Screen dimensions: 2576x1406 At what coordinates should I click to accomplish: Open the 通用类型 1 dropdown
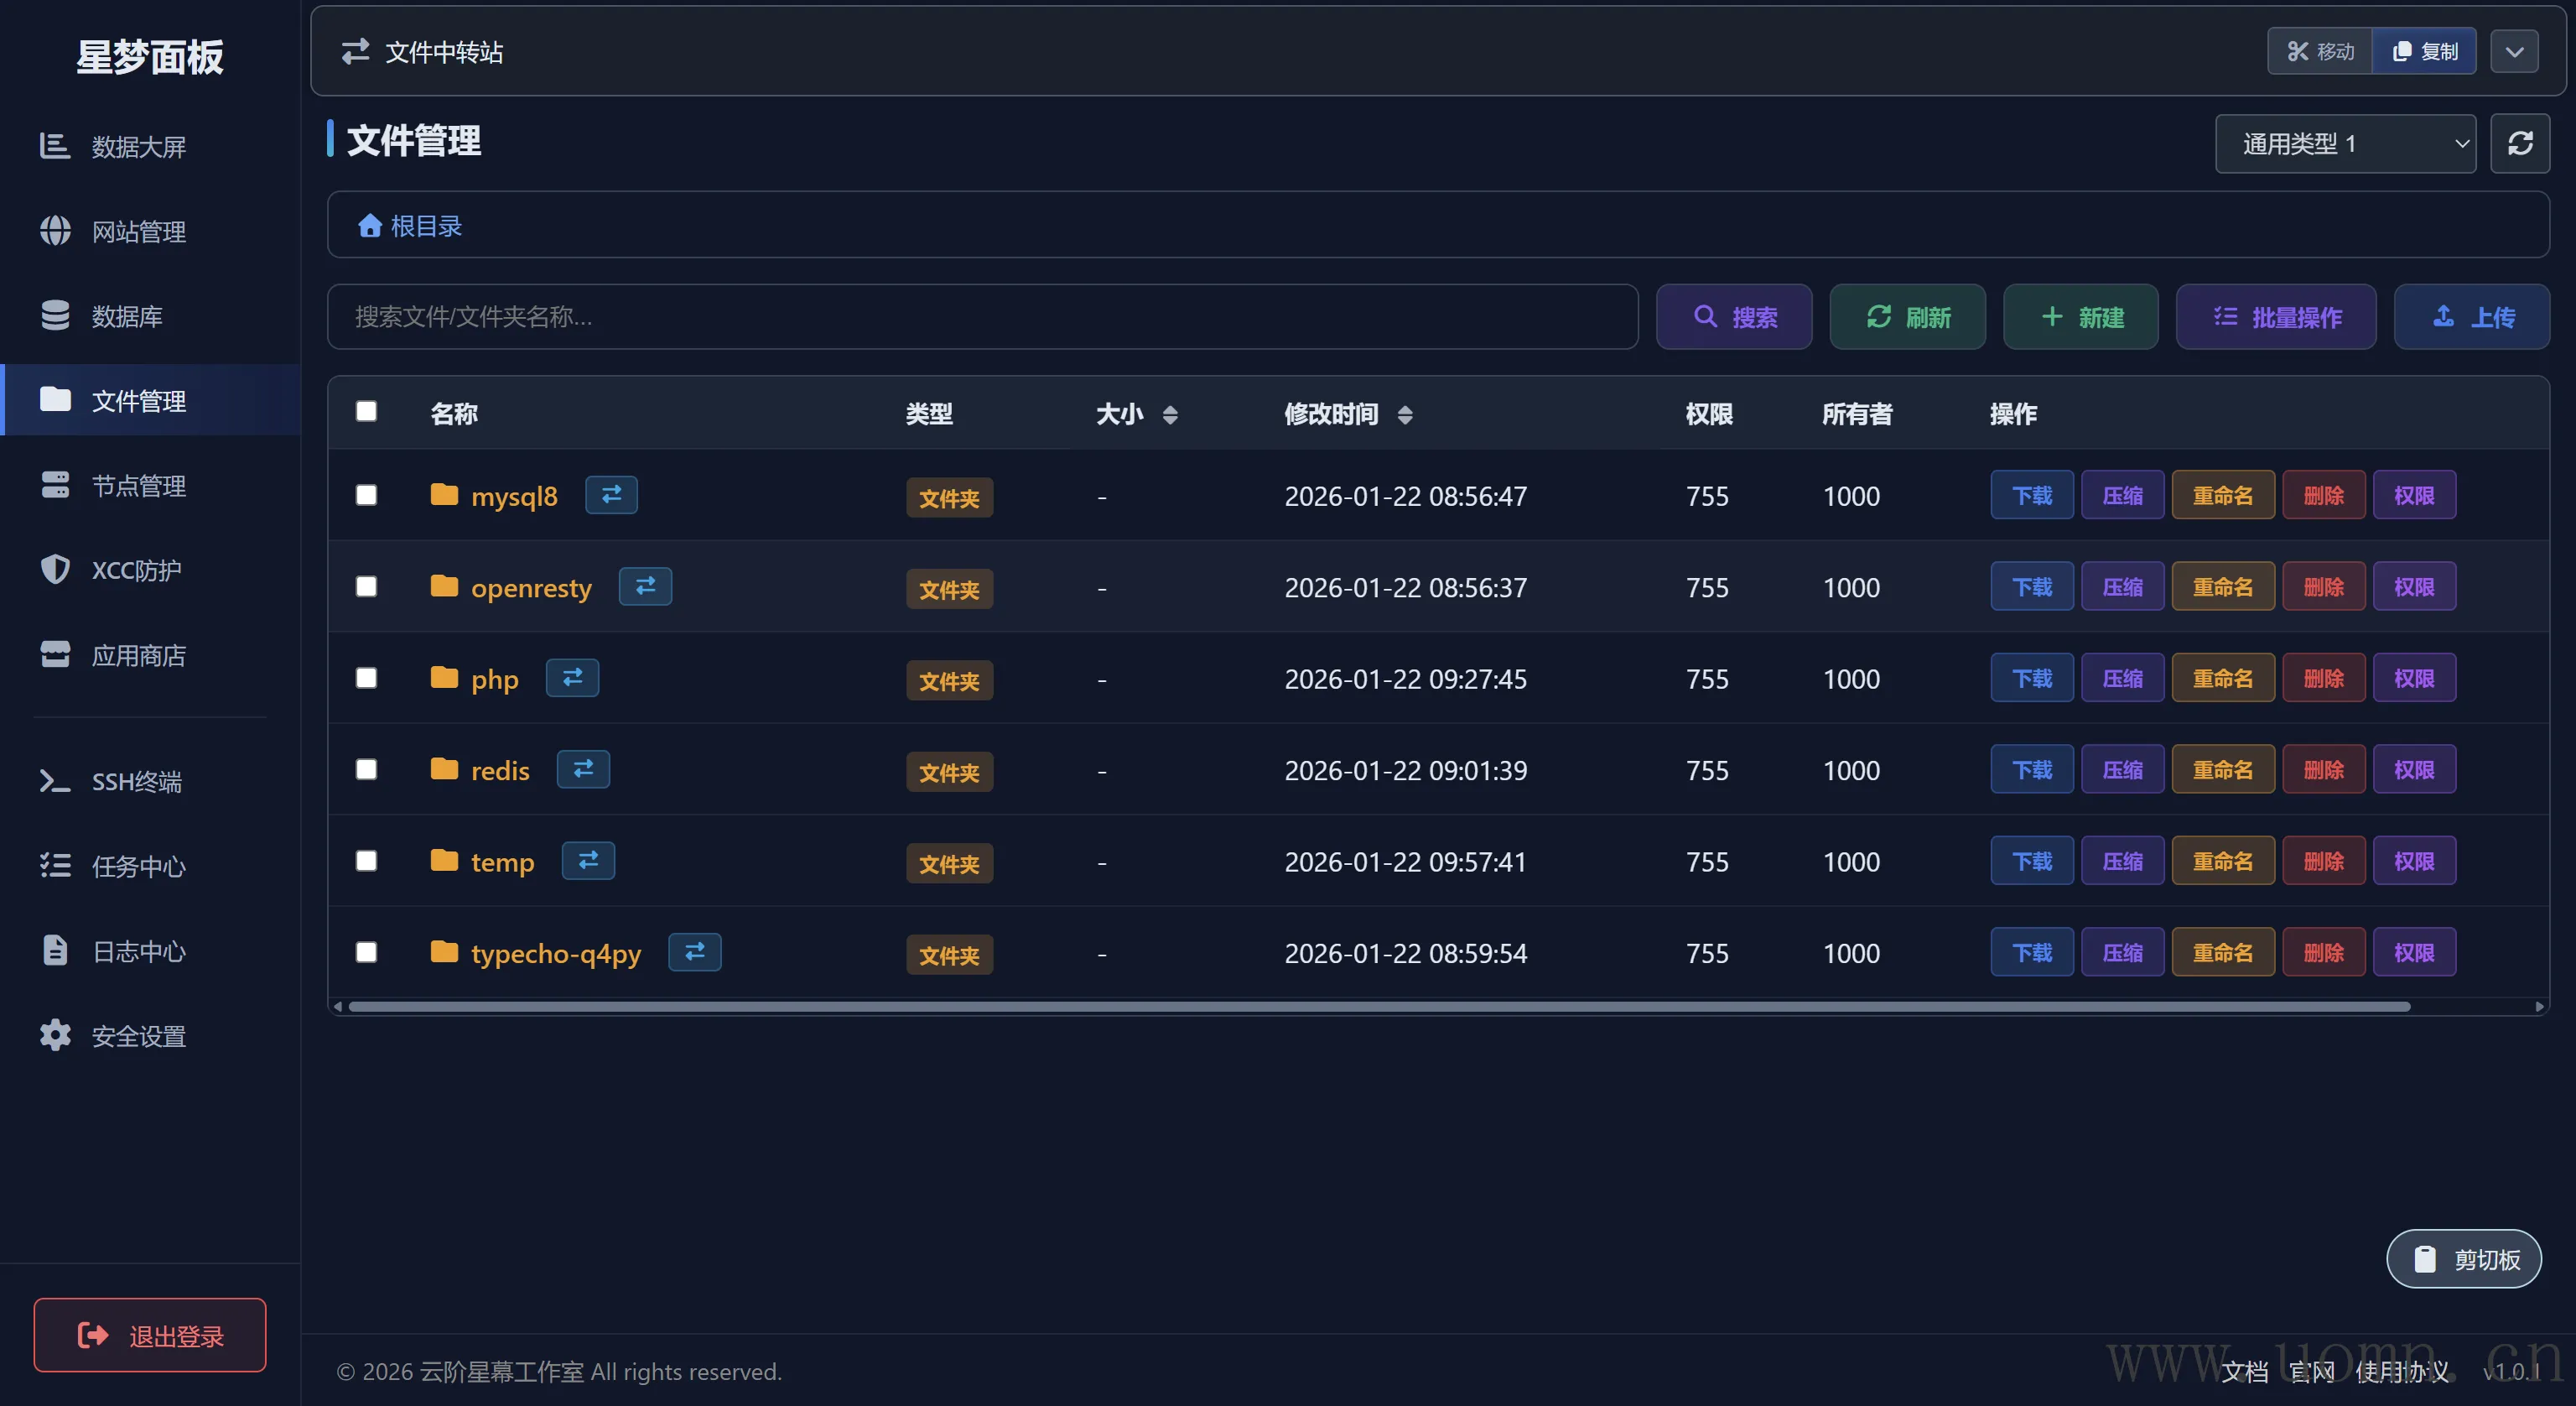coord(2345,144)
